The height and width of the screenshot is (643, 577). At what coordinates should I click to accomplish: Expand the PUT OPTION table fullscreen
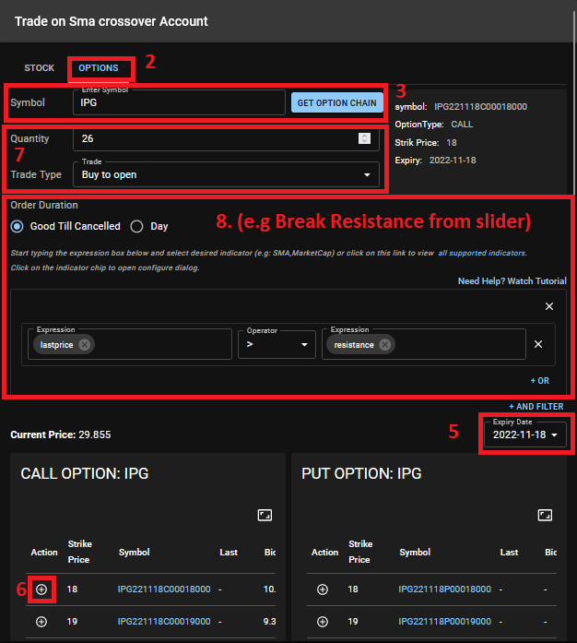[x=545, y=515]
